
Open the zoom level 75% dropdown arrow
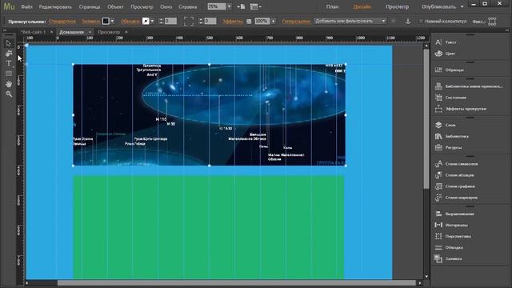229,6
